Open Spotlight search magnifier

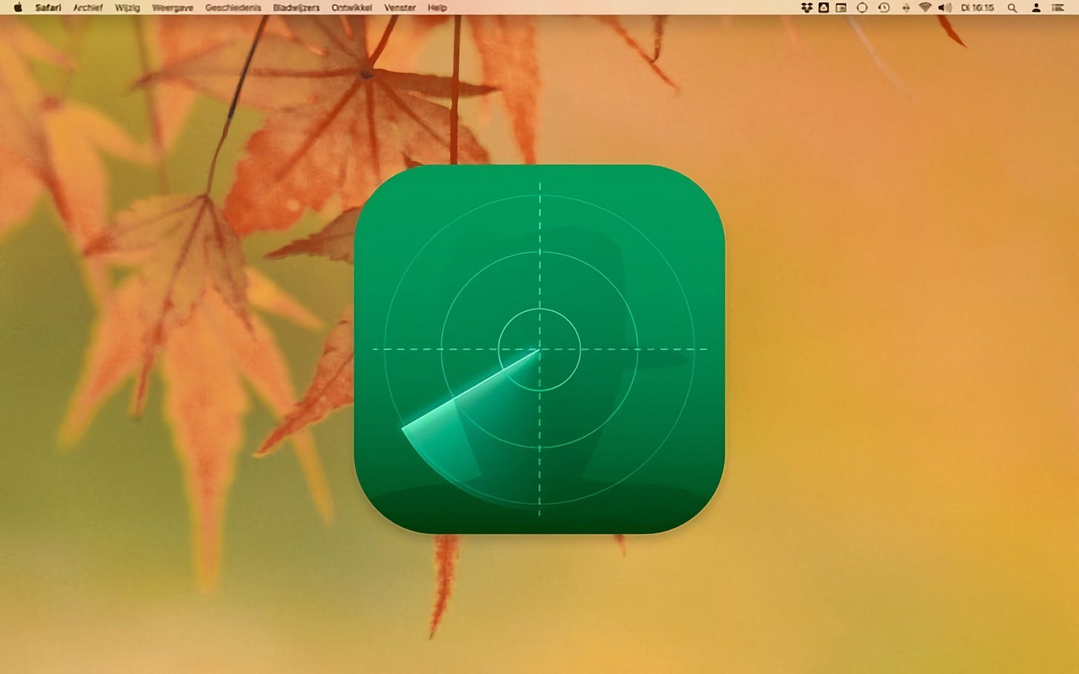click(x=1012, y=7)
